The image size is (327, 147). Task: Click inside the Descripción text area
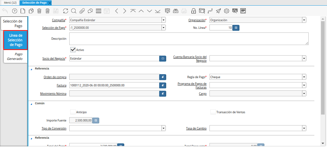coord(189,38)
